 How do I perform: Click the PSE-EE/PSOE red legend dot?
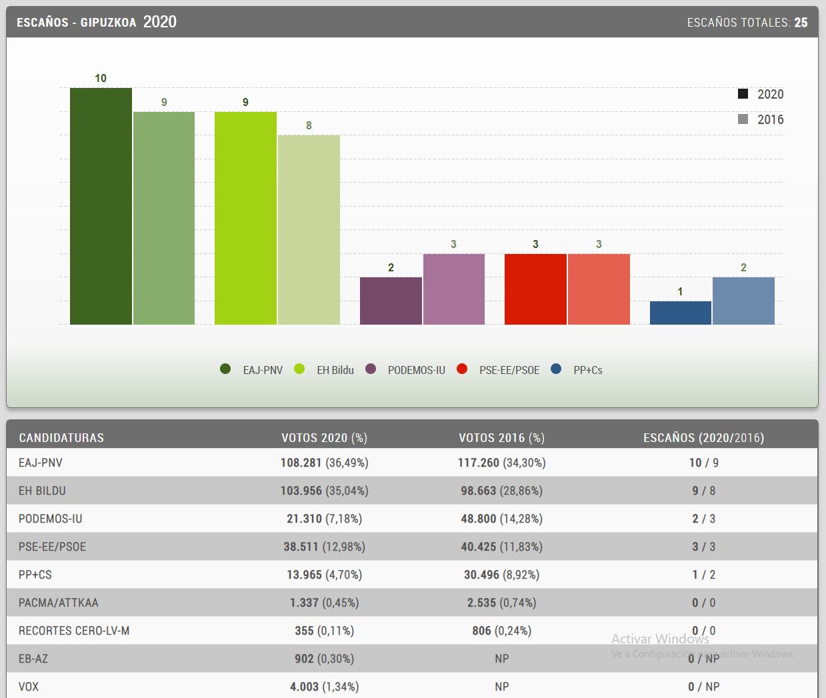click(x=462, y=369)
